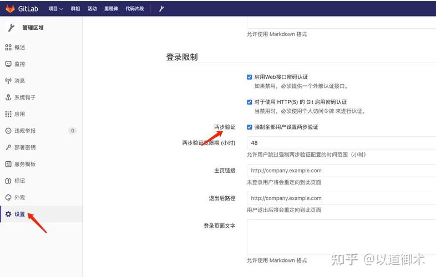
Task: Click the text box above 登录限制 heading
Action: click(x=341, y=23)
